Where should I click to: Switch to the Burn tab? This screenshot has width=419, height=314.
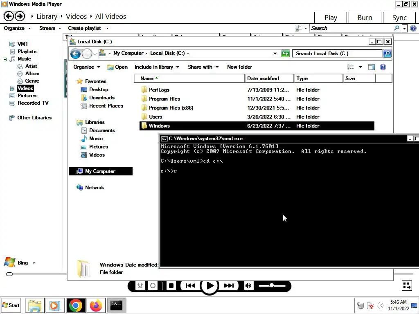(x=365, y=18)
